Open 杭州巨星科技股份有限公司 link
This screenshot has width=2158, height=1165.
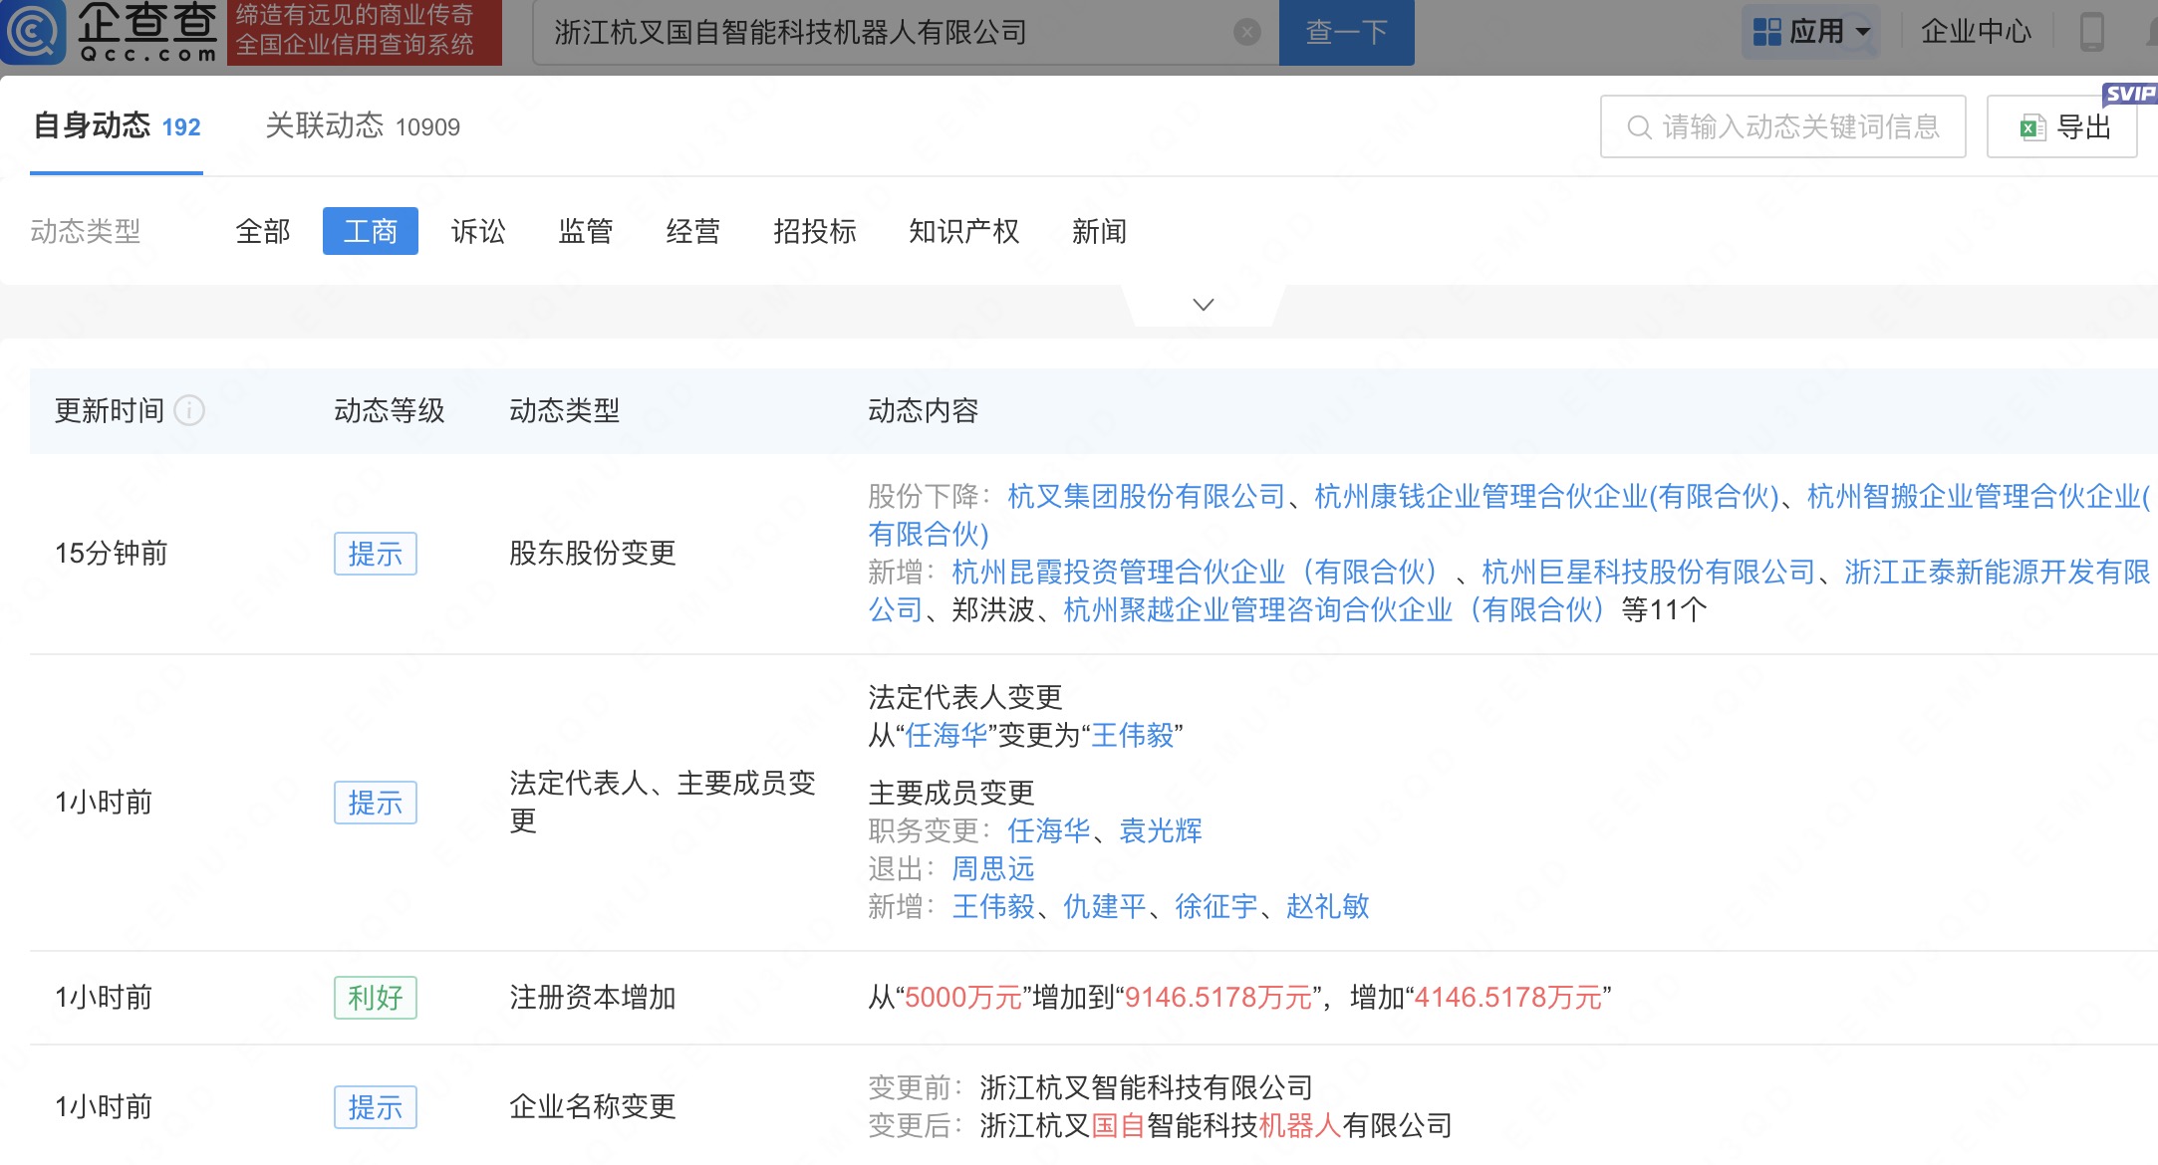1649,572
